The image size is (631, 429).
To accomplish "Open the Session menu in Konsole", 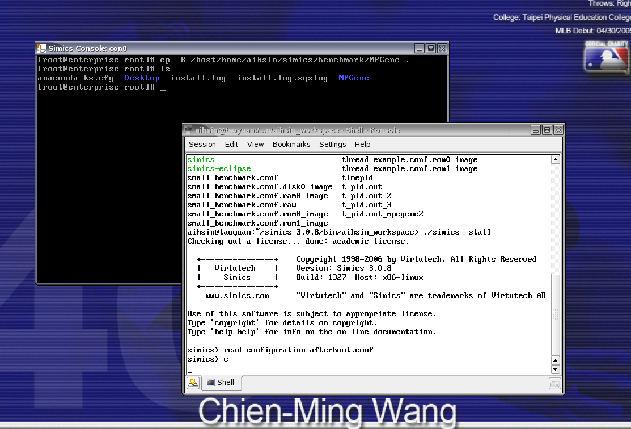I will (x=202, y=144).
